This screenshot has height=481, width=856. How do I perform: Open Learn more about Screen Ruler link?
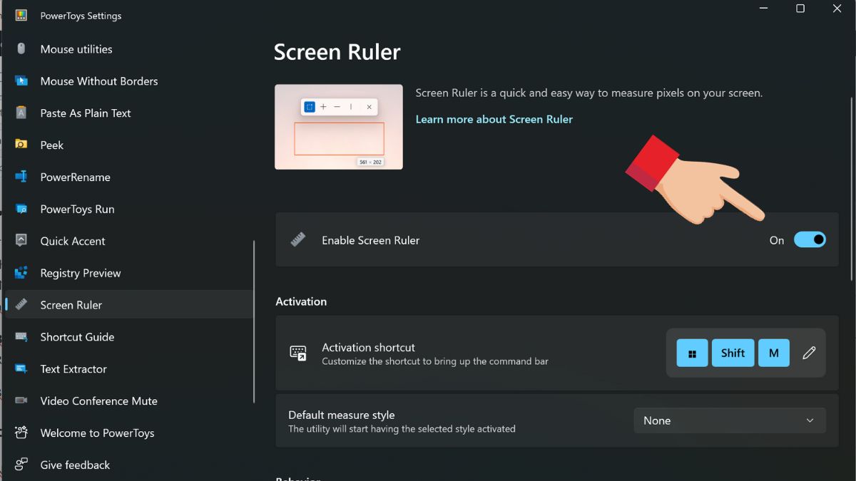(x=494, y=119)
